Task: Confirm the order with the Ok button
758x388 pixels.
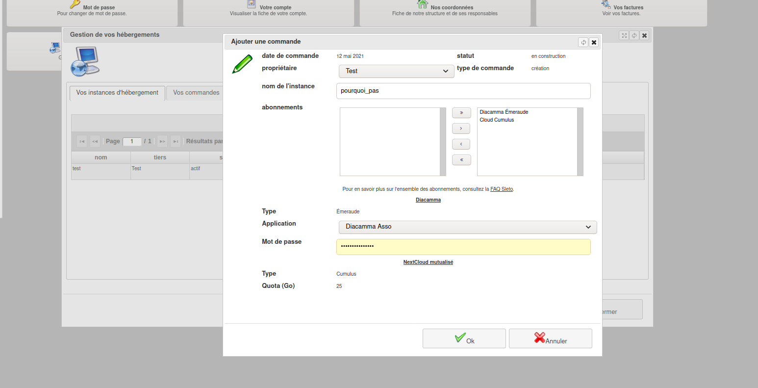Action: point(464,338)
